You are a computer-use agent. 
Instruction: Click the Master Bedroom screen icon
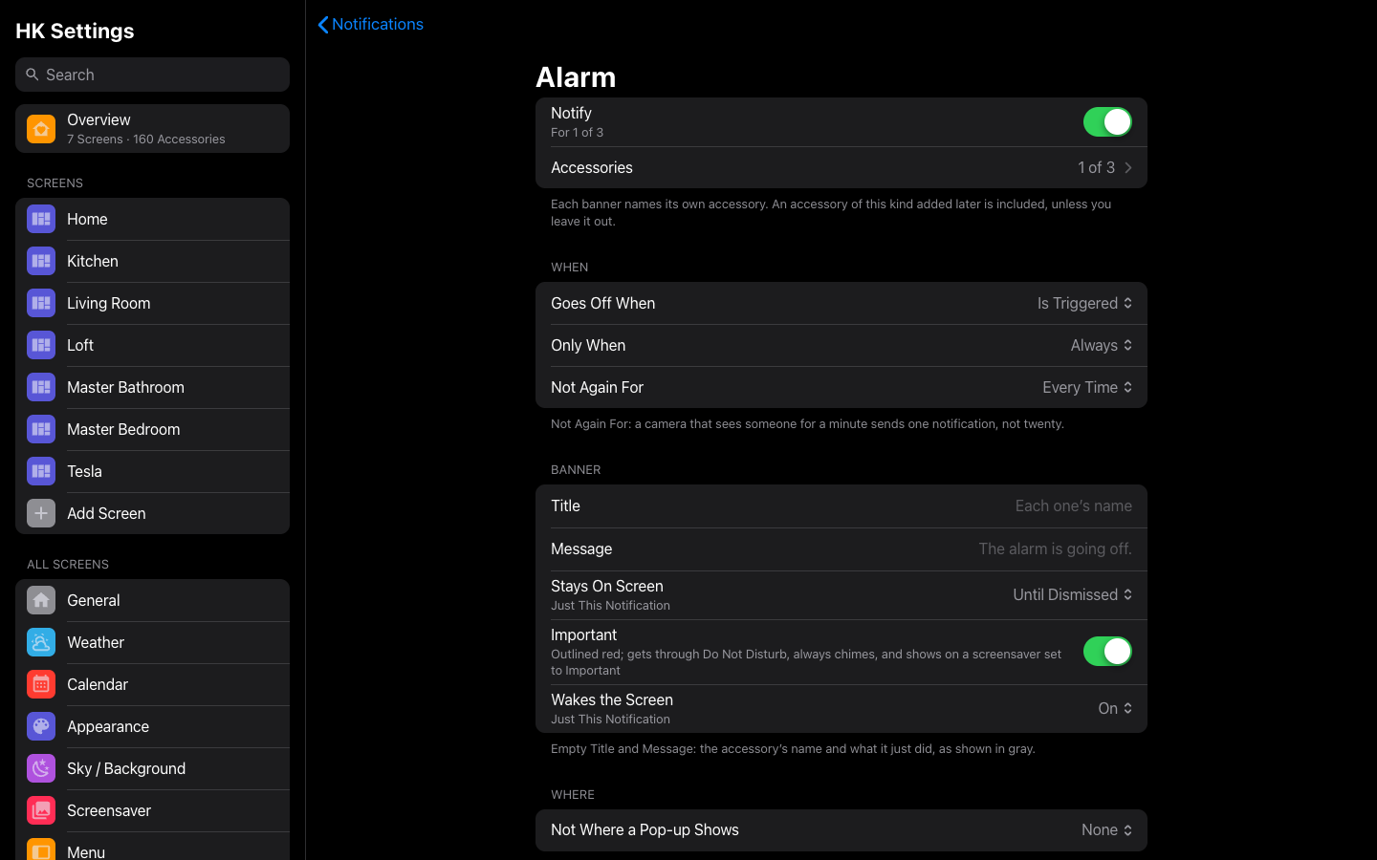pos(41,429)
